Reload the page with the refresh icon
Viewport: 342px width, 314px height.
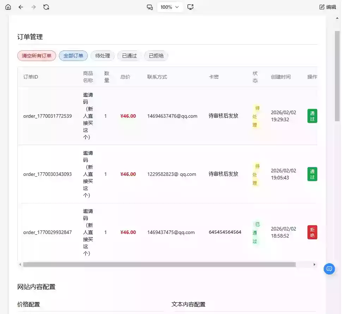(46, 7)
